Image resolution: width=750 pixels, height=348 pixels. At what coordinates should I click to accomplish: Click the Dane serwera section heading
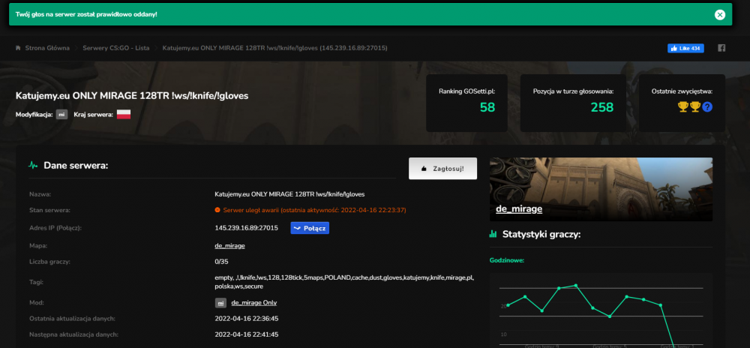pos(76,166)
